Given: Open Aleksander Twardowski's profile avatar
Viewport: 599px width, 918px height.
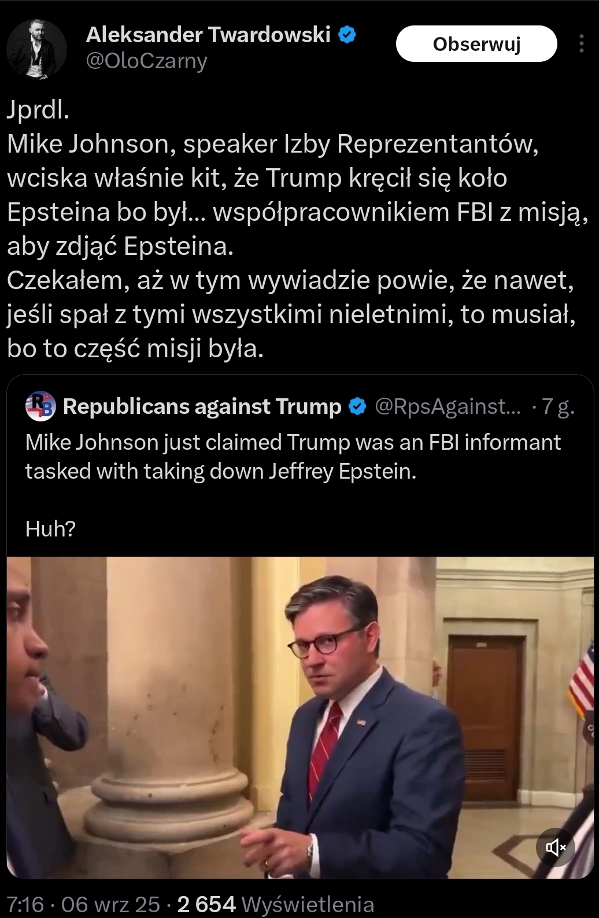Looking at the screenshot, I should (37, 49).
